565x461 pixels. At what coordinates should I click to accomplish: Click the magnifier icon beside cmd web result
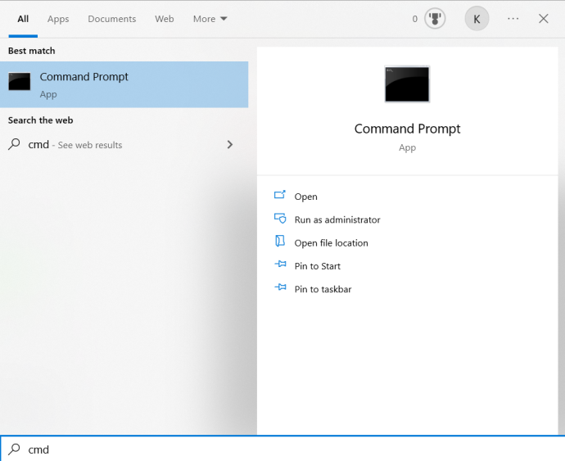14,145
